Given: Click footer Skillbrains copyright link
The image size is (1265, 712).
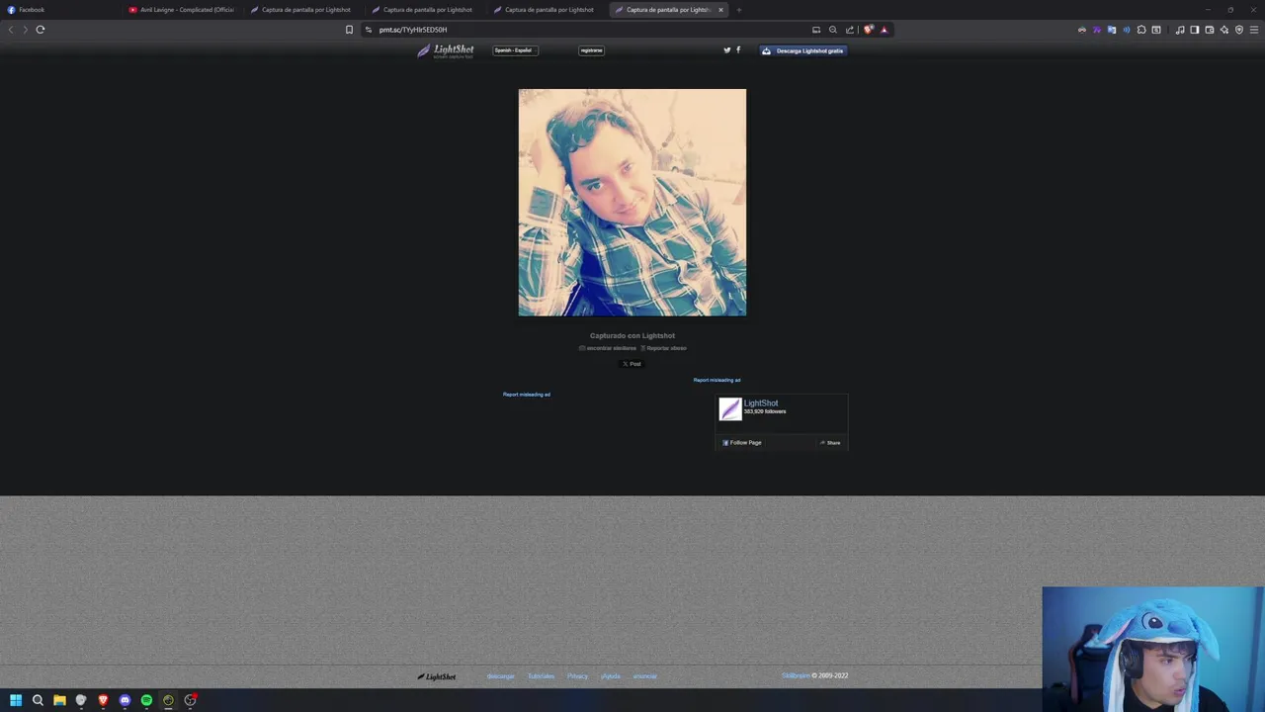Looking at the screenshot, I should 796,675.
